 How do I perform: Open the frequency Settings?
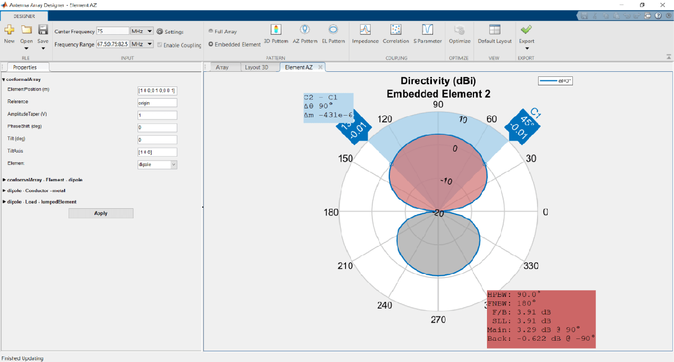coord(170,32)
